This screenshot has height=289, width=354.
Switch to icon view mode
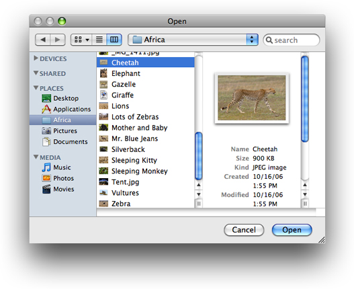81,40
